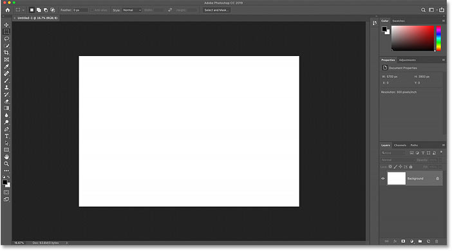
Task: Choose Intersect with Selection mode
Action: pyautogui.click(x=53, y=10)
